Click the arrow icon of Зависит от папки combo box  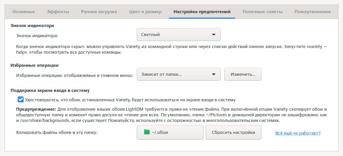point(214,74)
